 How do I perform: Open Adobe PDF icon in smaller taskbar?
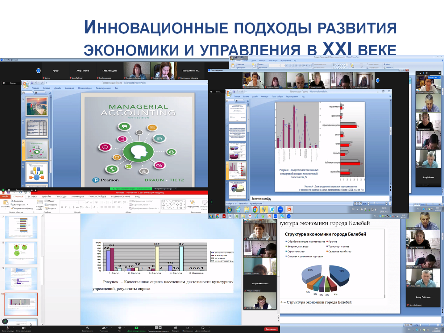pos(224,216)
